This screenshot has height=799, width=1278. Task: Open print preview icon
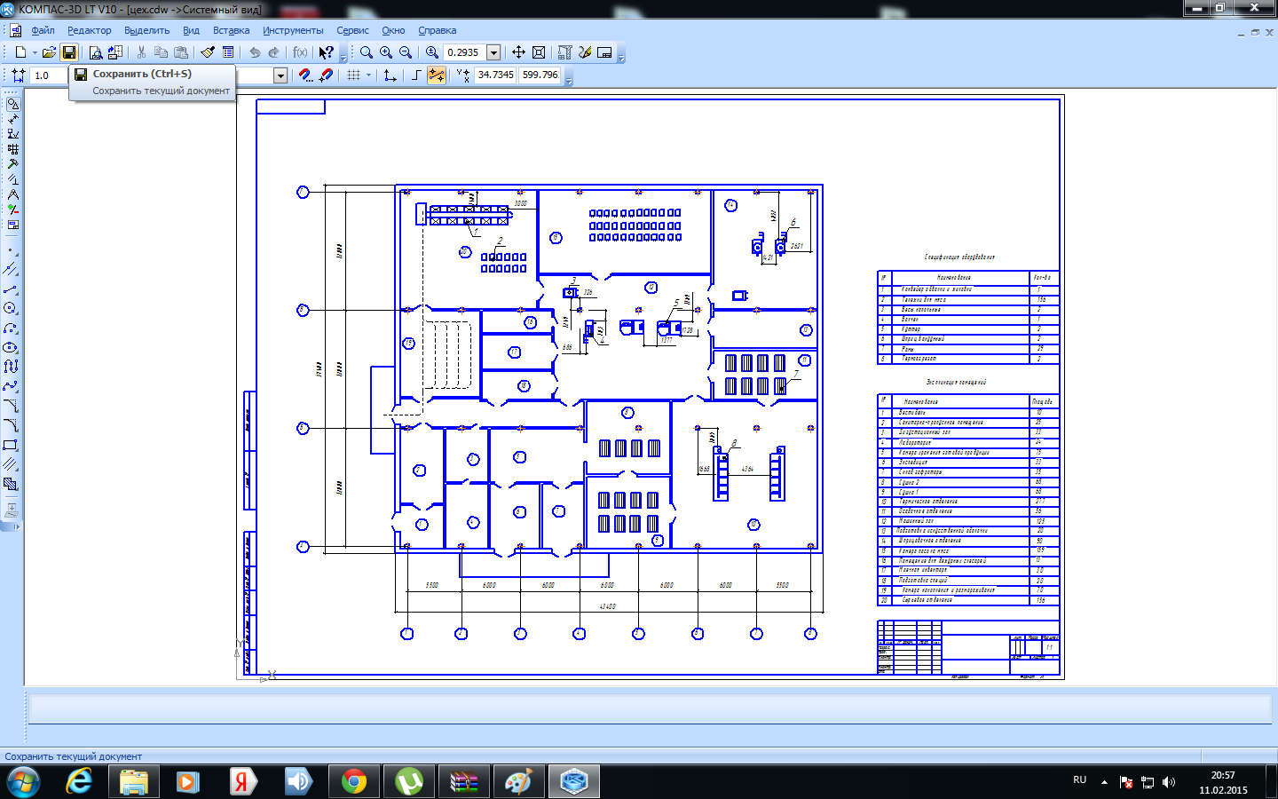[96, 52]
